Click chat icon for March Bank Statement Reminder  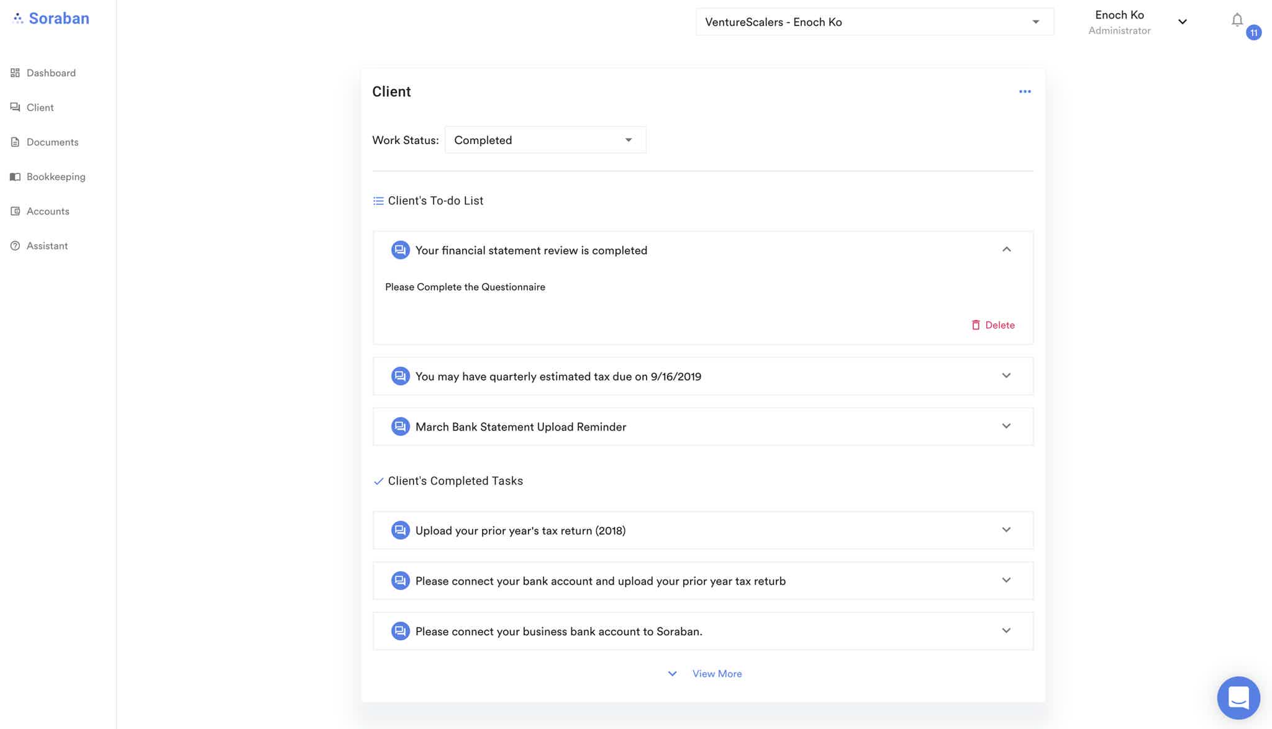click(x=400, y=427)
